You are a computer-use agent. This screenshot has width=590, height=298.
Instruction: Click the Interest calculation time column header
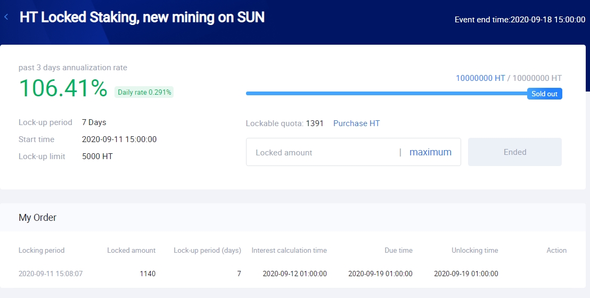(289, 250)
